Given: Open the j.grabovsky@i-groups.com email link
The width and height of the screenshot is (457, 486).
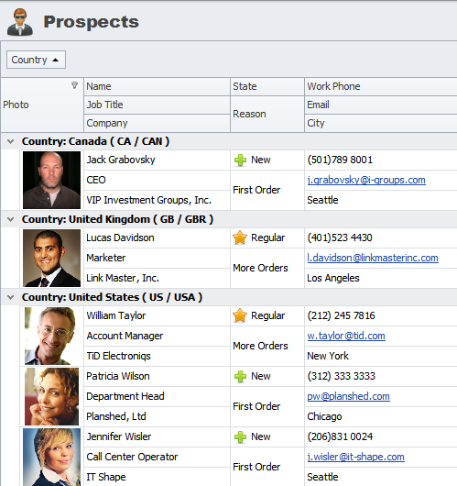Looking at the screenshot, I should (366, 180).
